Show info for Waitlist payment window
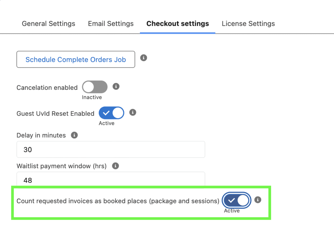Screen dimensions: 334x231 point(115,166)
